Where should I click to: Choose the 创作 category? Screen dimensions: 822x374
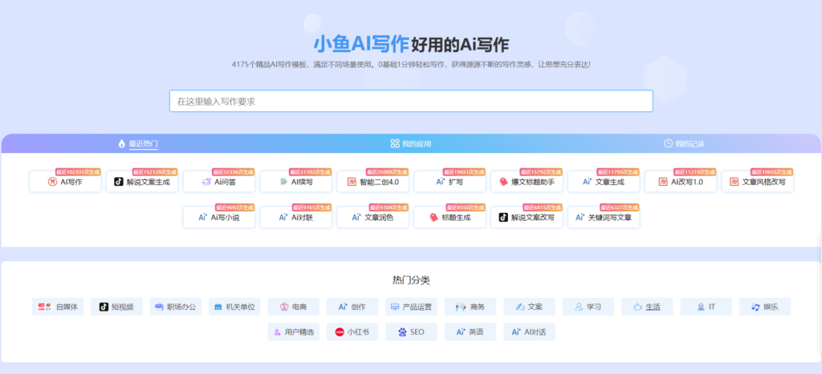[352, 307]
